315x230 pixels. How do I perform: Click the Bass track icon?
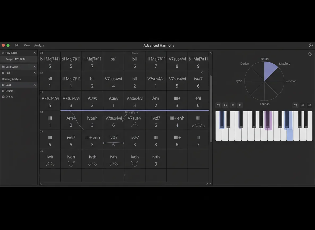pyautogui.click(x=3, y=85)
